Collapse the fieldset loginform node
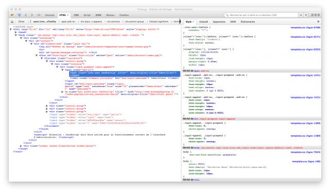This screenshot has width=330, height=192. coord(42,58)
